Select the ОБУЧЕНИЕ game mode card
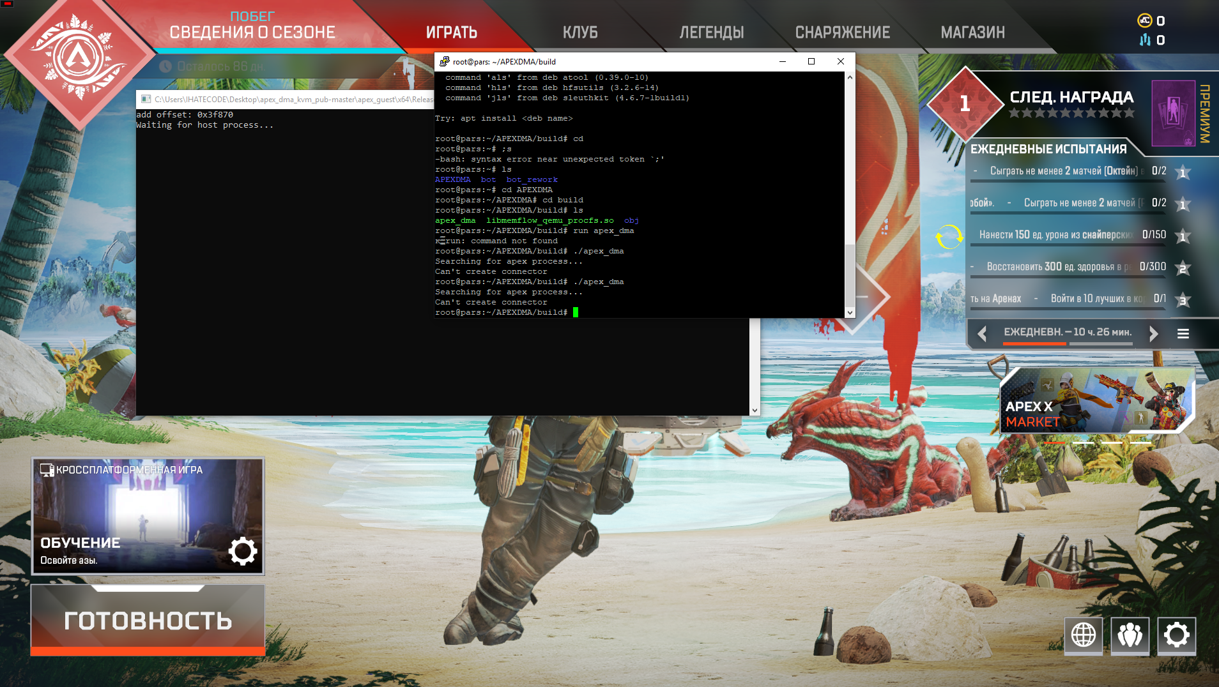 [148, 516]
